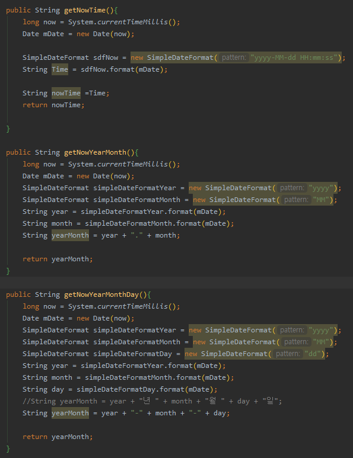Screen dimensions: 353x458
Task: Click getNowYearMonth() method declaration name
Action: tap(95, 152)
